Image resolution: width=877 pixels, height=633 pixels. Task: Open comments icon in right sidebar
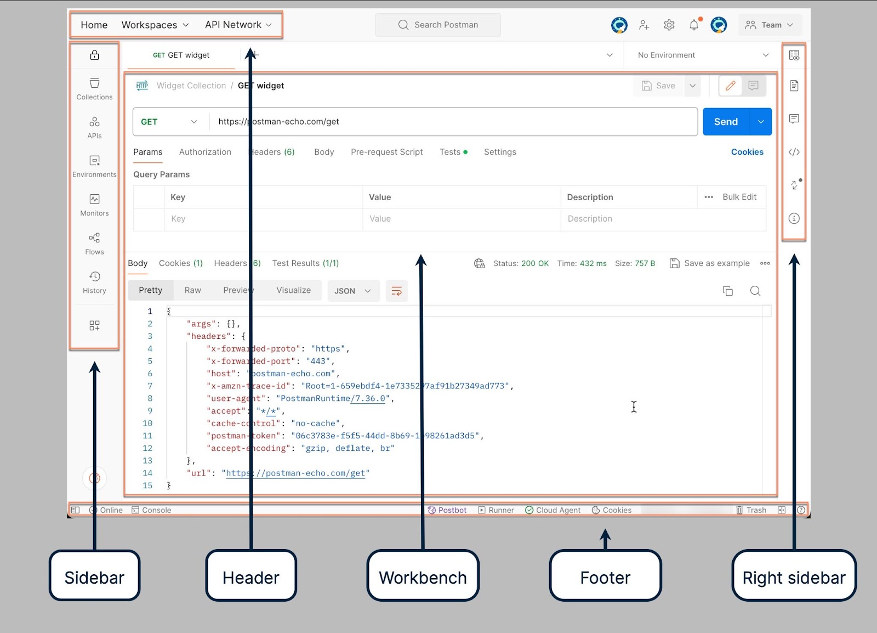click(794, 118)
